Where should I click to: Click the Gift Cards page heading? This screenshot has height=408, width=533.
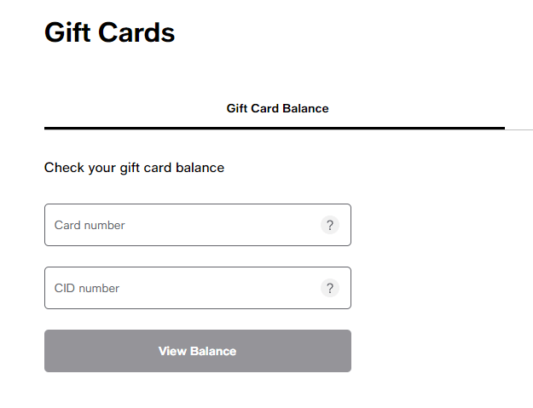[109, 32]
